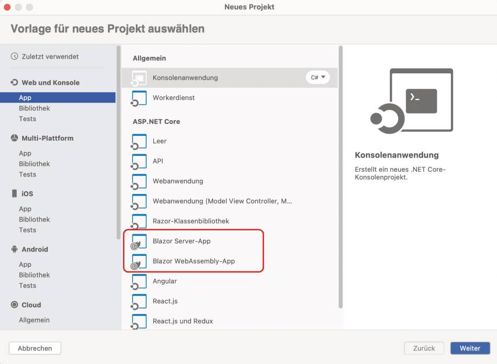Click the Web und Konsole heading
Image resolution: width=497 pixels, height=364 pixels.
pos(51,83)
